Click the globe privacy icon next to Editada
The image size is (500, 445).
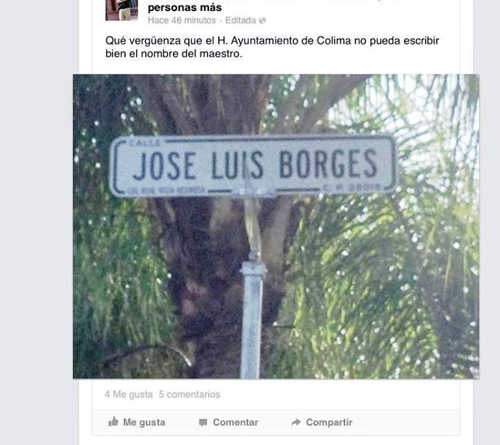click(x=262, y=20)
